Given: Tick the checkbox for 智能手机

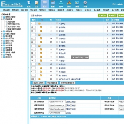Looking at the screenshot, I should tap(57, 27).
